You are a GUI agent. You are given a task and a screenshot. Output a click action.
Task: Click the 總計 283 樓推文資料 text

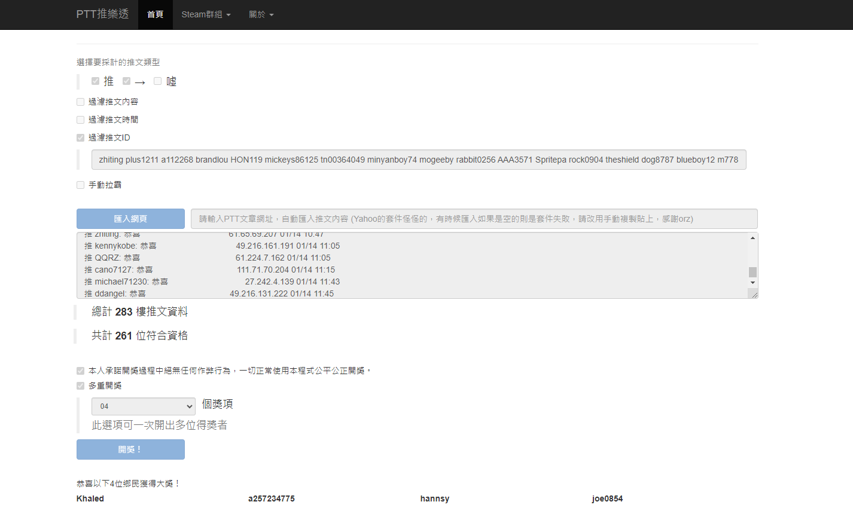tap(139, 312)
